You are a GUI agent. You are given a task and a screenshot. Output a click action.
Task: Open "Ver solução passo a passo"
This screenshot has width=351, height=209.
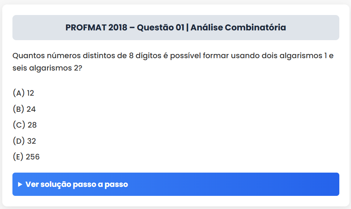pos(77,184)
